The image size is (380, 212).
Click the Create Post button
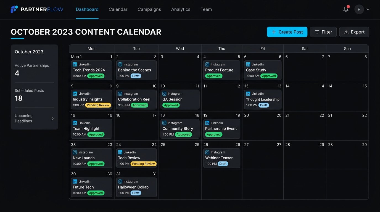point(287,32)
